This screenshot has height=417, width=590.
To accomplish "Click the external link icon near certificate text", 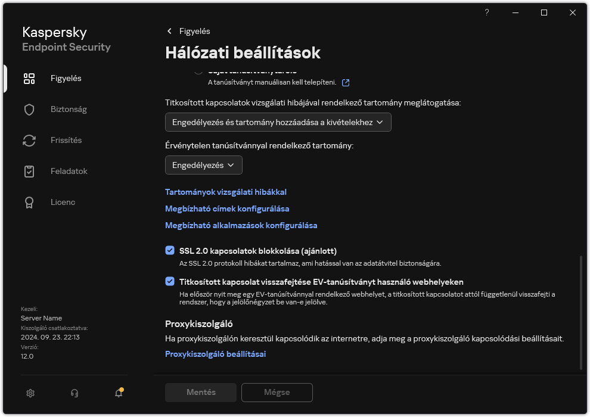I will point(346,83).
